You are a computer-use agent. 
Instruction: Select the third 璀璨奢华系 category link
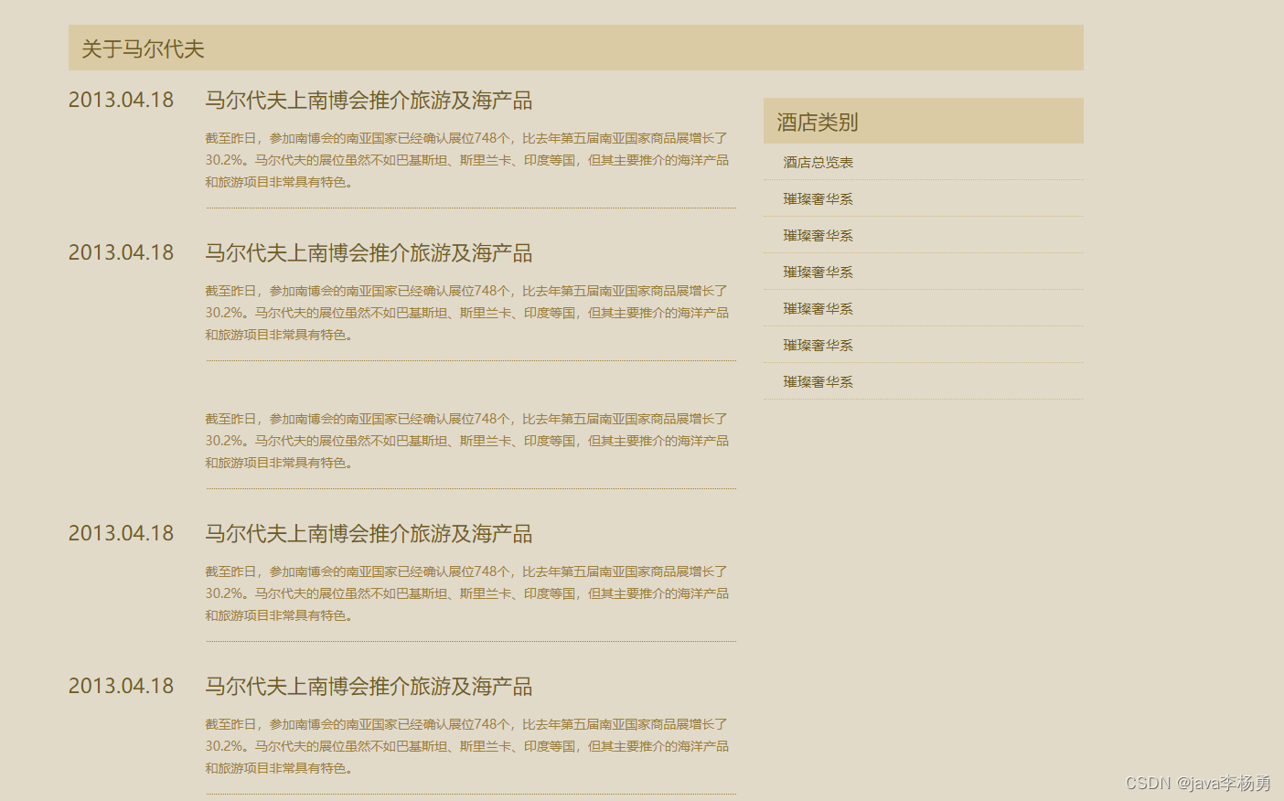[x=818, y=272]
